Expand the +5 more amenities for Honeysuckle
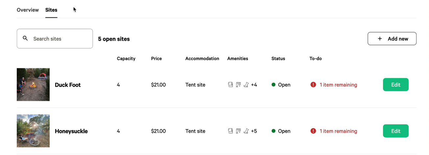Image resolution: width=429 pixels, height=155 pixels. click(x=254, y=131)
